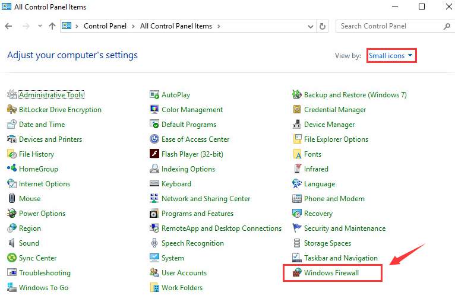Screen dimensions: 455x305
Task: Open the address bar history dropdown arrow
Action: point(309,26)
